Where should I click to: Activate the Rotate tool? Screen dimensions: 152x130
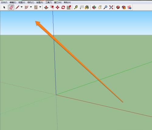[63, 7]
